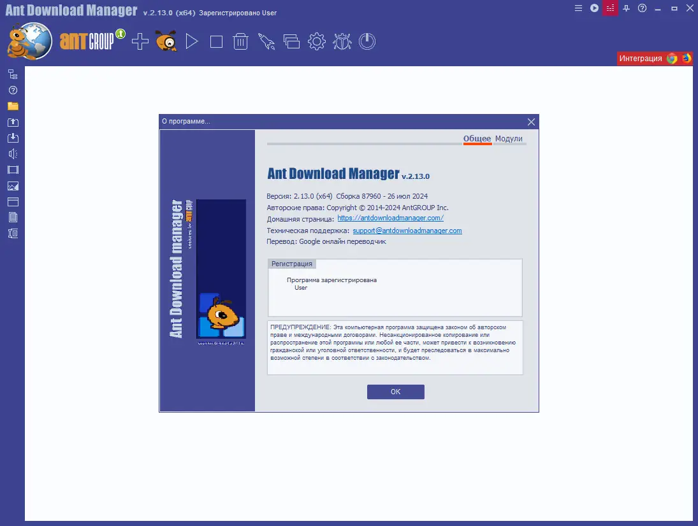698x526 pixels.
Task: Open the hamburger menu in title bar
Action: [579, 9]
